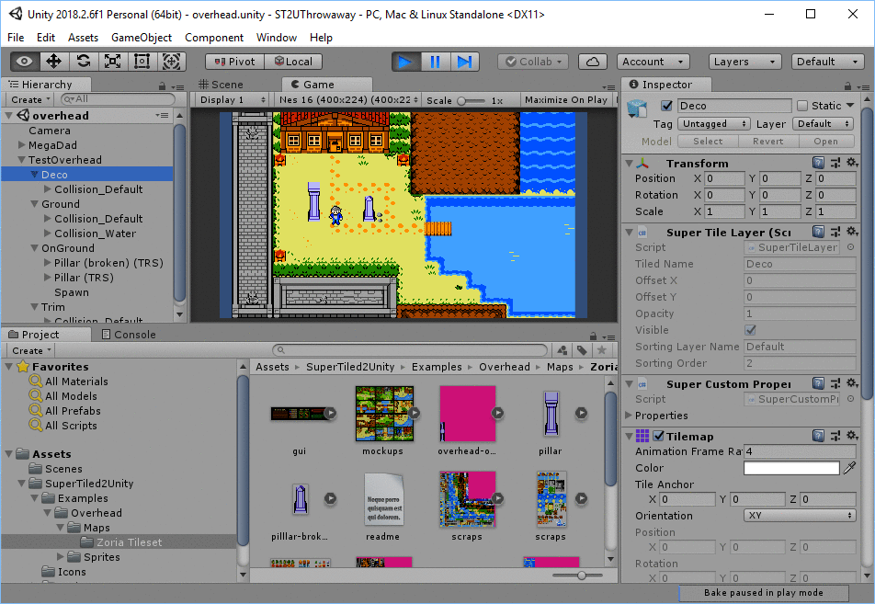Viewport: 875px width, 604px height.
Task: Open the Layers dropdown
Action: (x=745, y=62)
